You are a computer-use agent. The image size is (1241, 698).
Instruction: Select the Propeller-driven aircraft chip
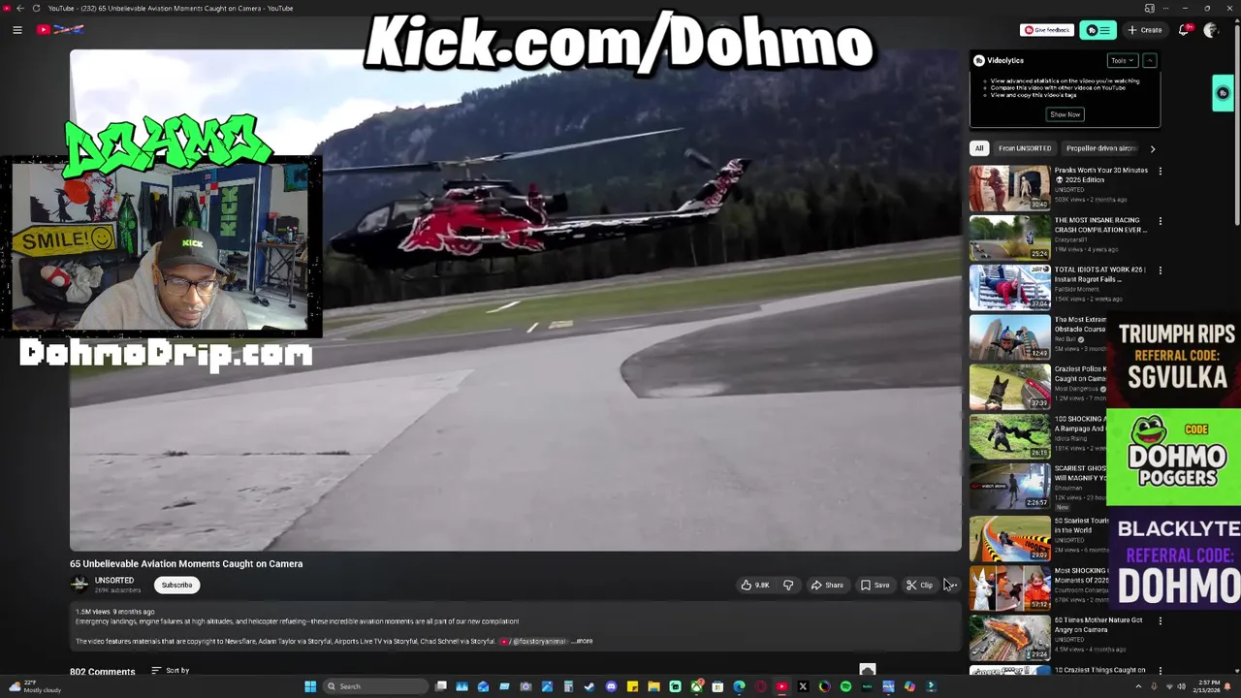1100,148
